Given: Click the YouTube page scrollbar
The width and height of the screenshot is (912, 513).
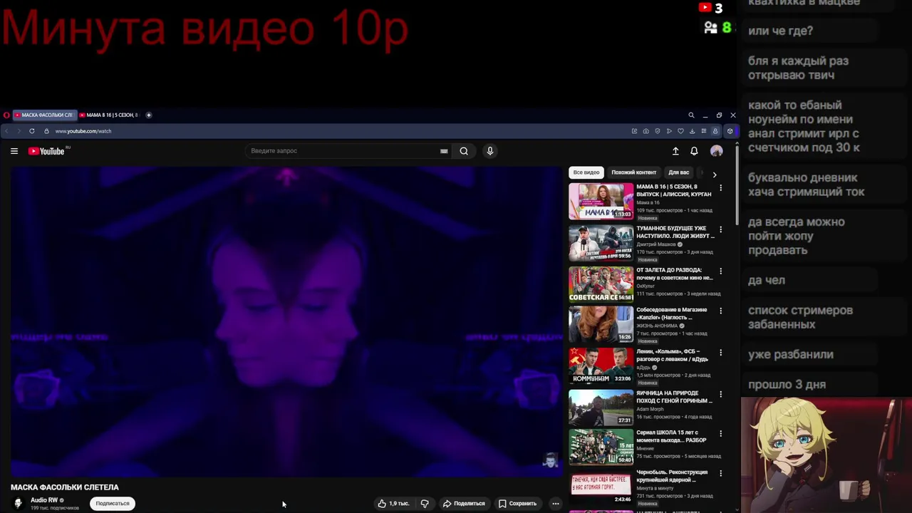Looking at the screenshot, I should (737, 185).
